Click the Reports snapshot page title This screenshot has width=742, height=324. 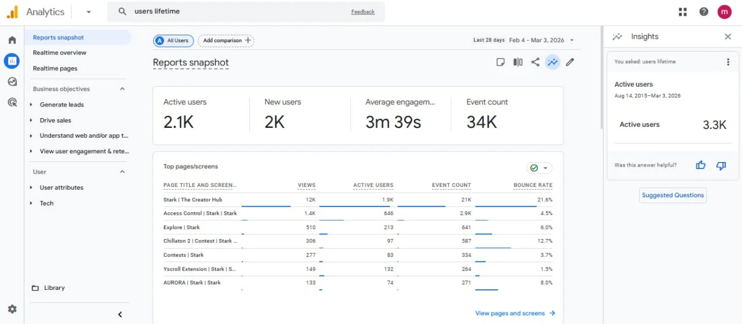pyautogui.click(x=191, y=62)
